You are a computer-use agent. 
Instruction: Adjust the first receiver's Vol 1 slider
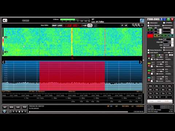click(x=160, y=55)
